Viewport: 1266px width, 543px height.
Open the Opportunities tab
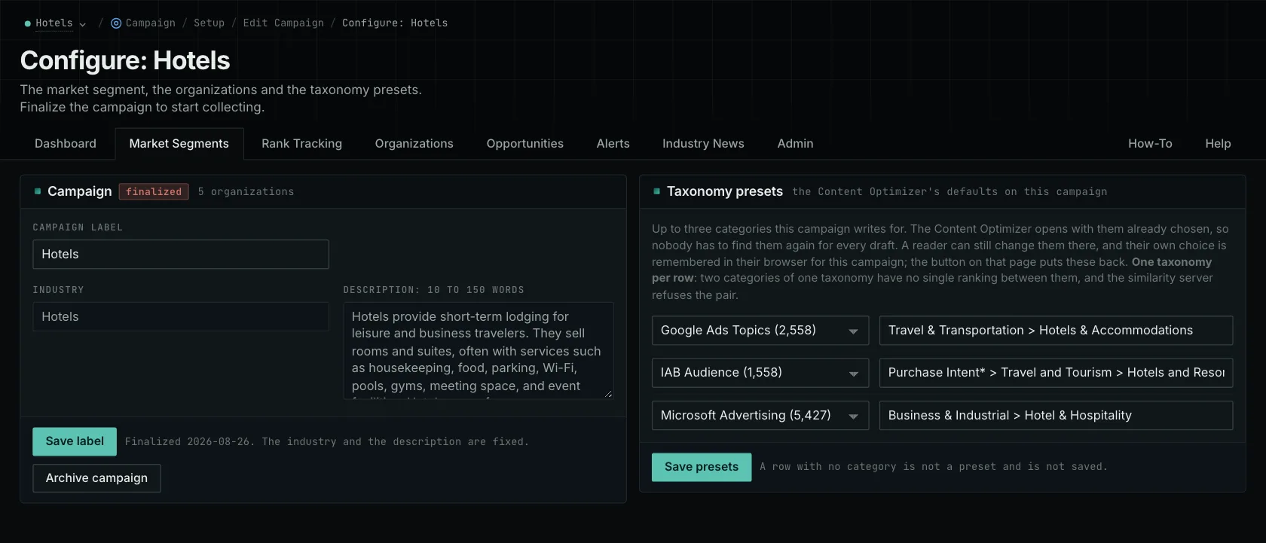tap(524, 144)
